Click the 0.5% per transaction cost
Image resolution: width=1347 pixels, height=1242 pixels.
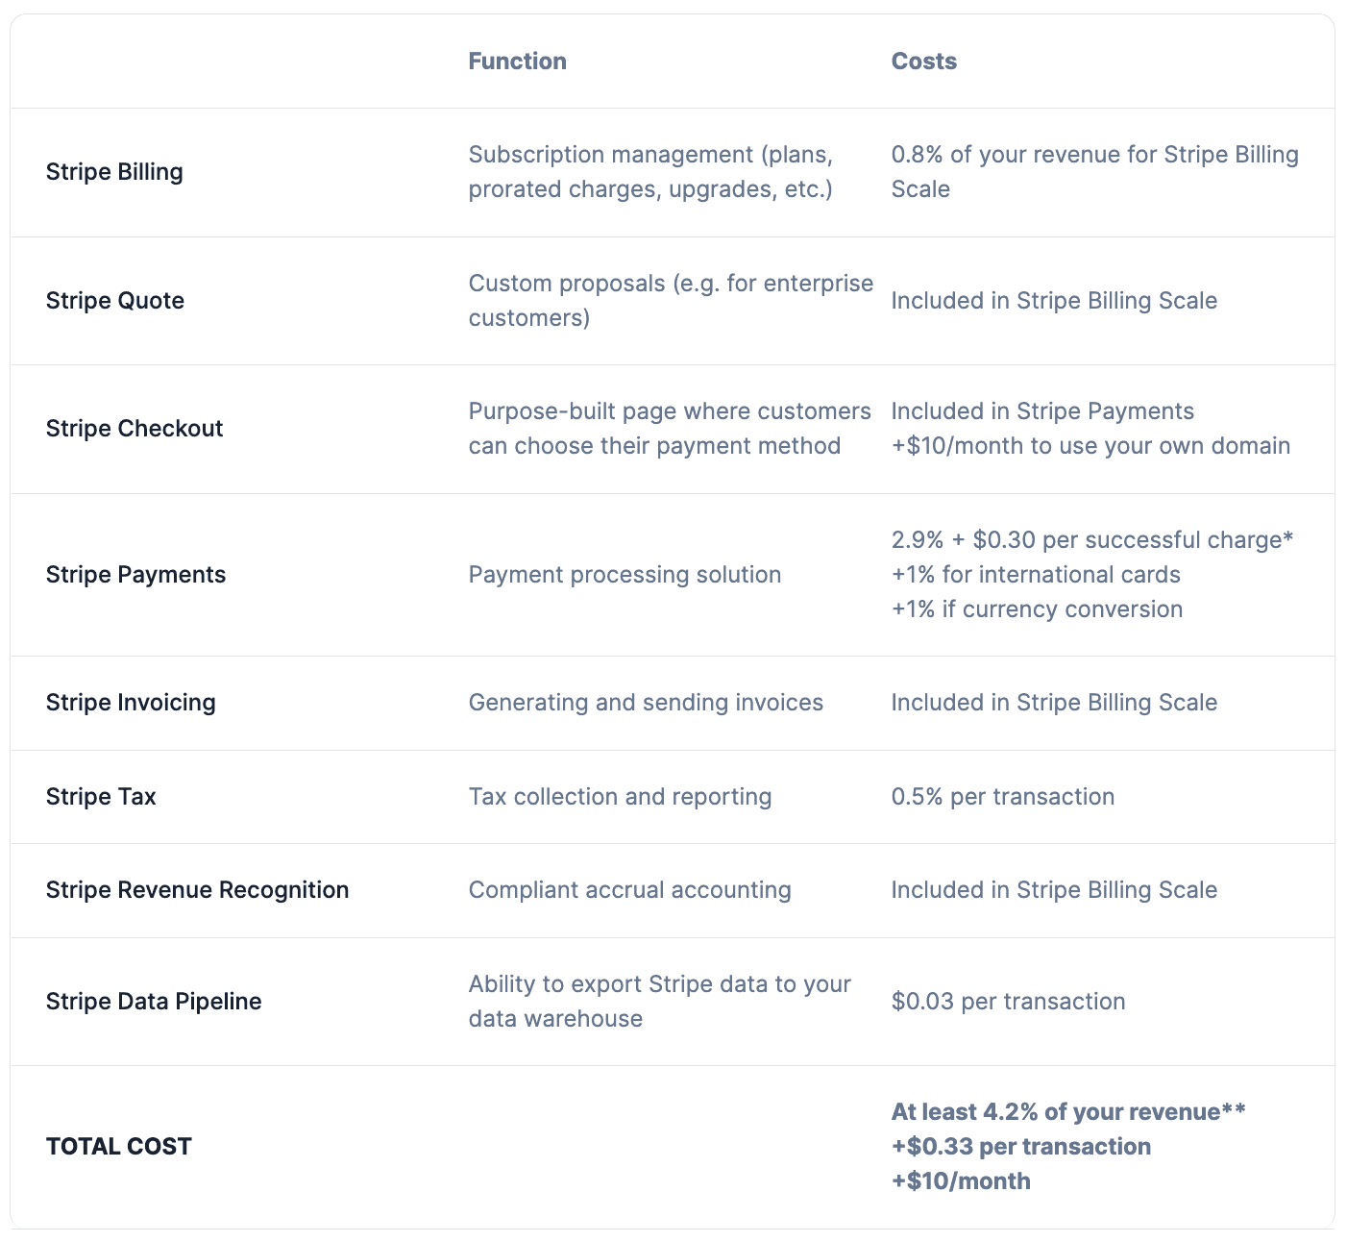pos(1002,797)
